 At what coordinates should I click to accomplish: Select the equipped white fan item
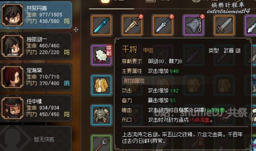click(101, 55)
